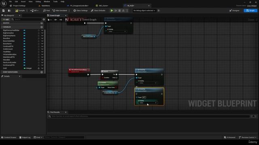
Task: Open play options three-dot menu
Action: coord(127,10)
